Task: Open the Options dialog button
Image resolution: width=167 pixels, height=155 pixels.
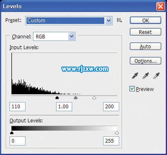Action: (146, 61)
